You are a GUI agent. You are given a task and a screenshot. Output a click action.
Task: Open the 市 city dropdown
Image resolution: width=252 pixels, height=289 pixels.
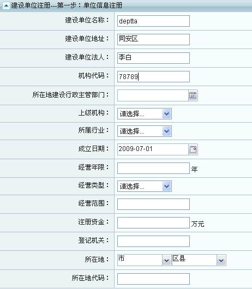pos(145,260)
